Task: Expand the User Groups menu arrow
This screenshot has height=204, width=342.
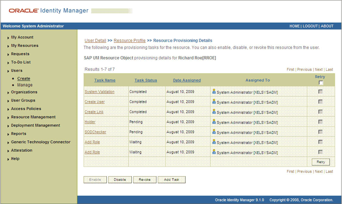Action: click(8, 101)
